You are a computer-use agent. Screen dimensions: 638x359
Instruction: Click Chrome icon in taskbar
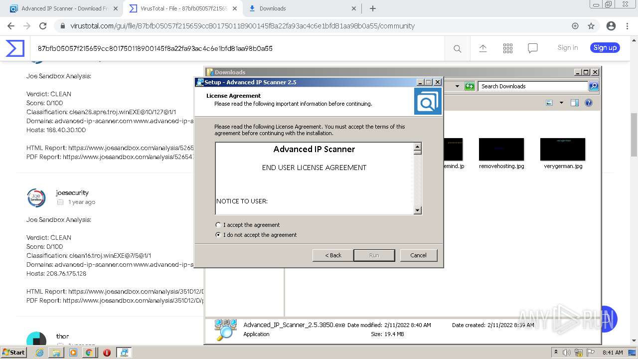(89, 353)
